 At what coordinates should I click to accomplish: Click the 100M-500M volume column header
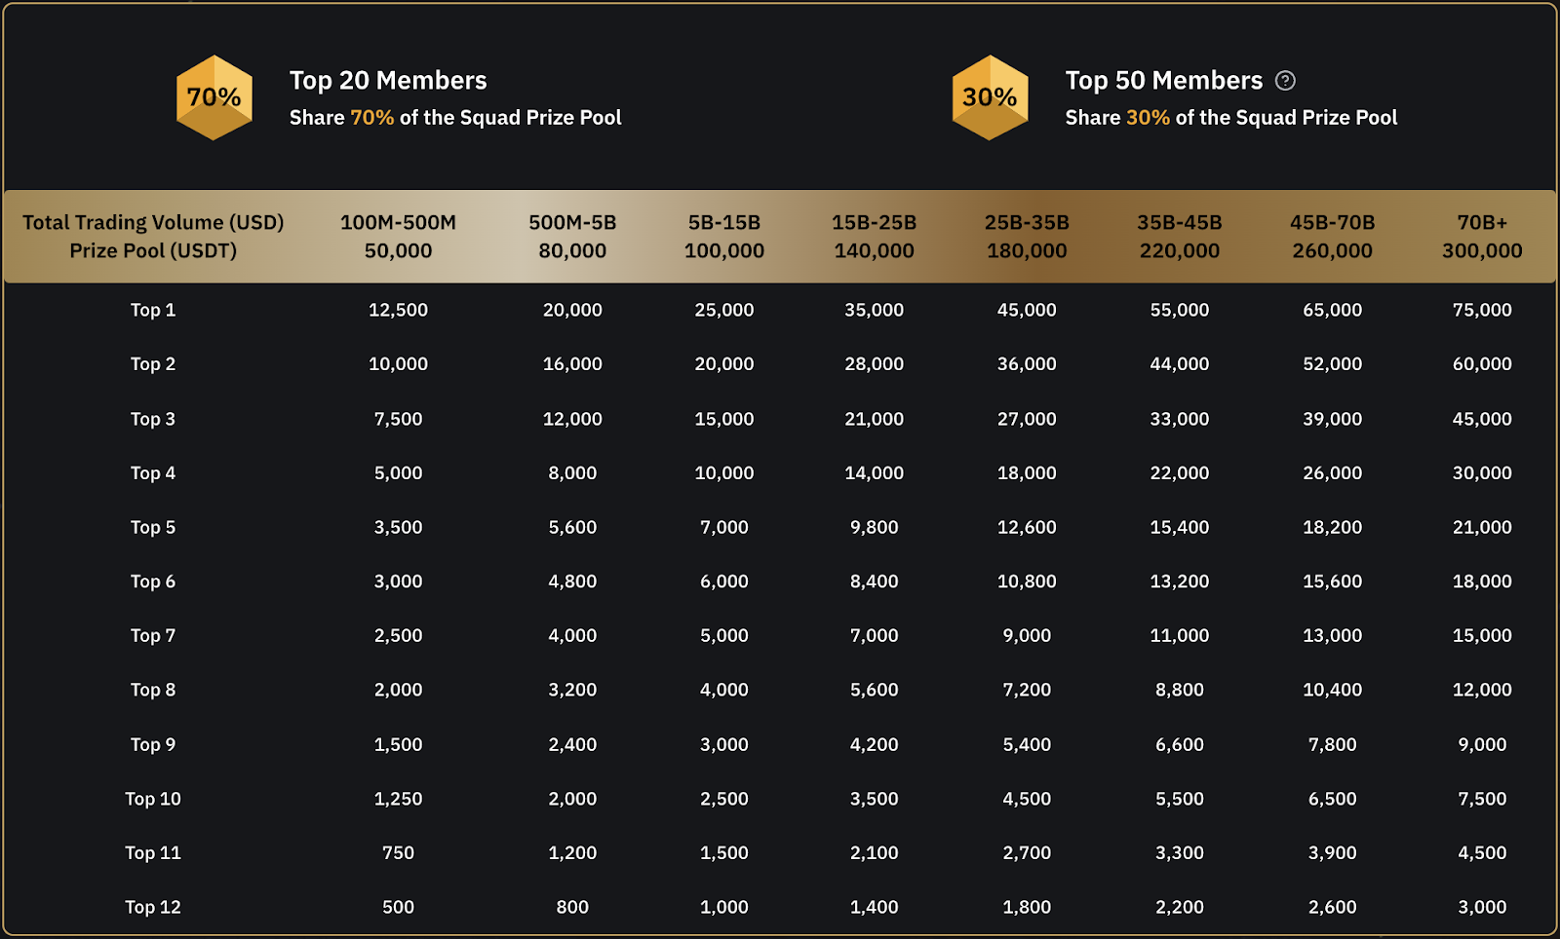click(x=398, y=222)
